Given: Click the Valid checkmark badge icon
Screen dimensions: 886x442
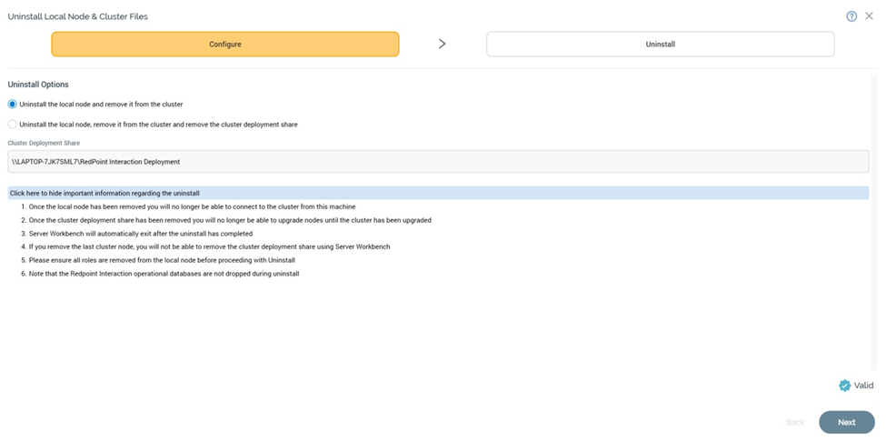Looking at the screenshot, I should click(845, 386).
